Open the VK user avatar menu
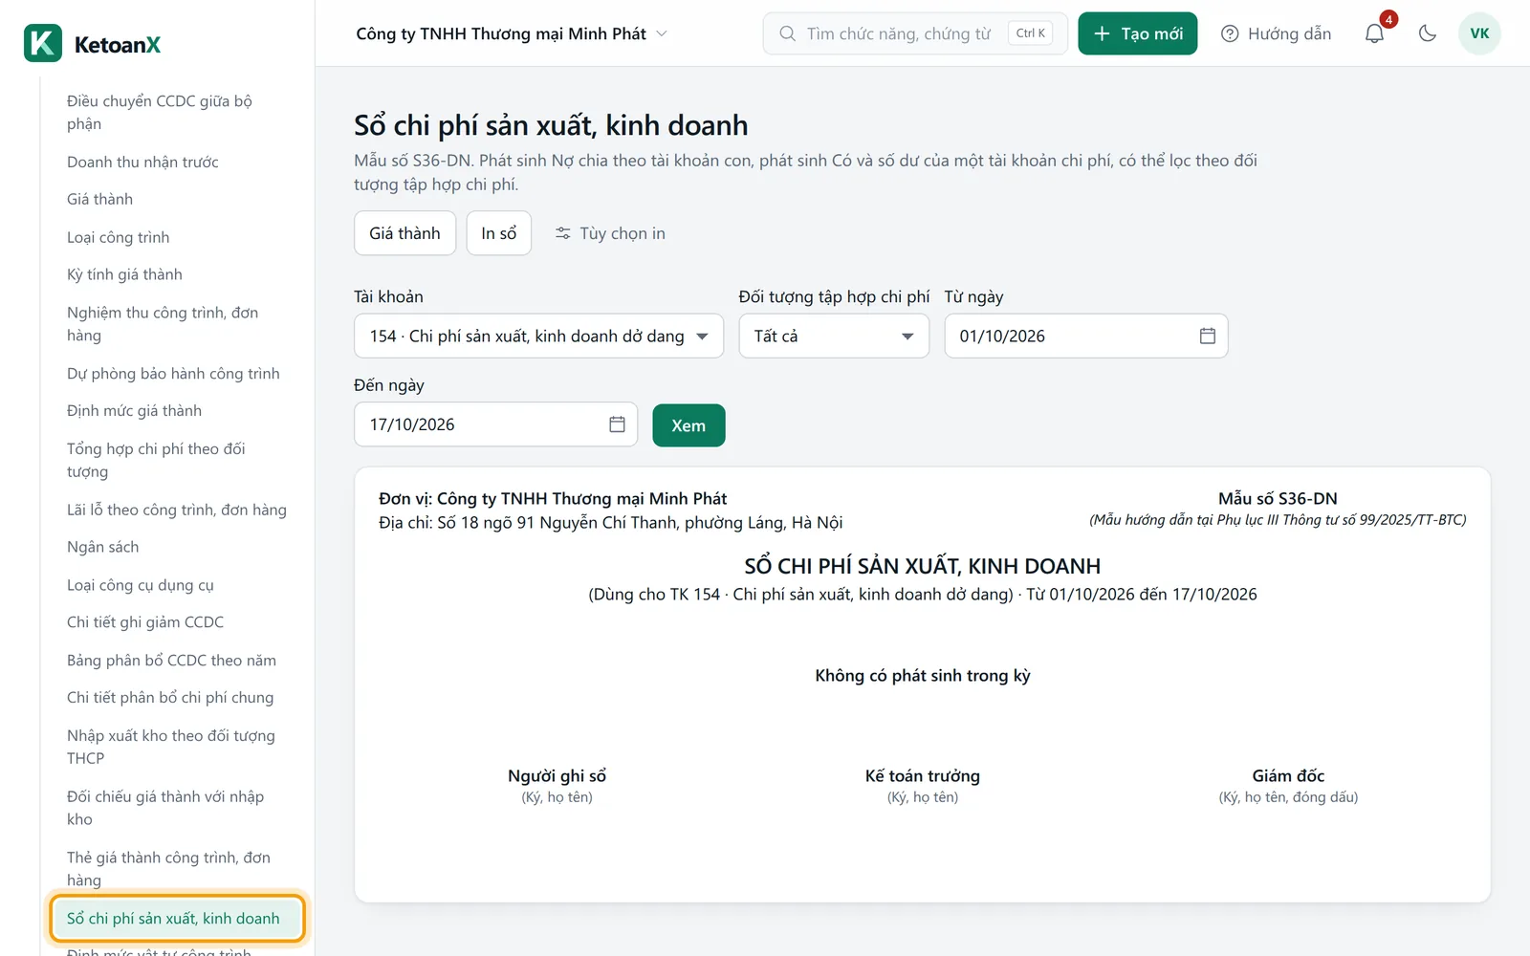This screenshot has height=956, width=1530. pyautogui.click(x=1479, y=33)
